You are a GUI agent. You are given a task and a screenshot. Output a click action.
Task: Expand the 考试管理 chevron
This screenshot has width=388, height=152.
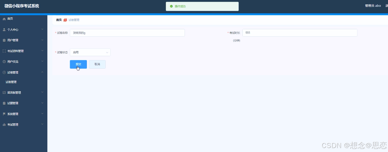[42, 124]
